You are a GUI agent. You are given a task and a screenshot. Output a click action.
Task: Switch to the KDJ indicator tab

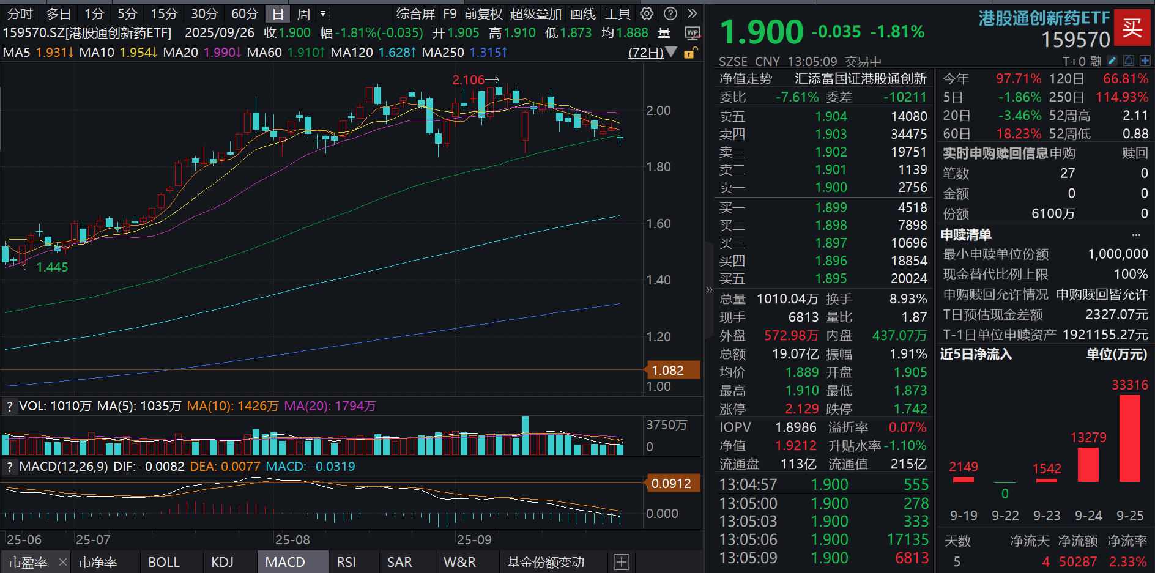pos(224,561)
